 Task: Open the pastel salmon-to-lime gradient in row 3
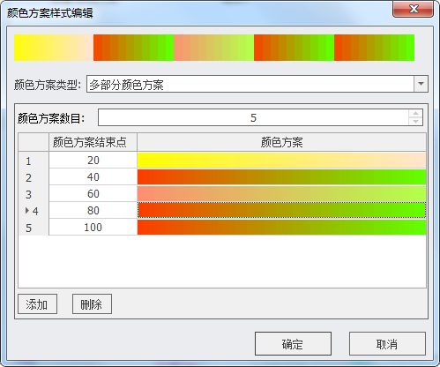(x=281, y=194)
